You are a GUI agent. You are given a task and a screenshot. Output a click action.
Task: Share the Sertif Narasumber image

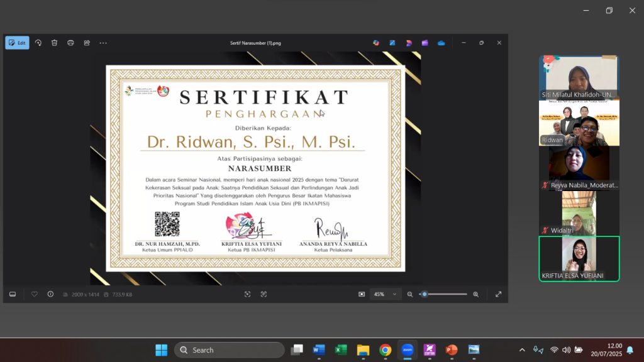tap(87, 43)
